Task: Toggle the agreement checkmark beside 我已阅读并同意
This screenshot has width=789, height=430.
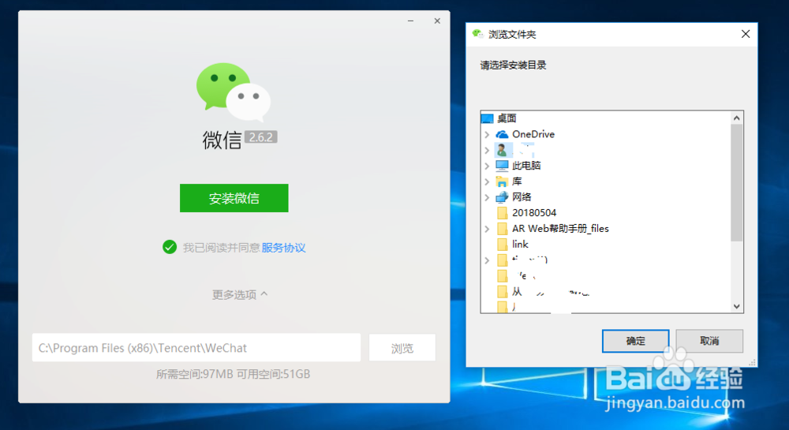Action: point(170,248)
